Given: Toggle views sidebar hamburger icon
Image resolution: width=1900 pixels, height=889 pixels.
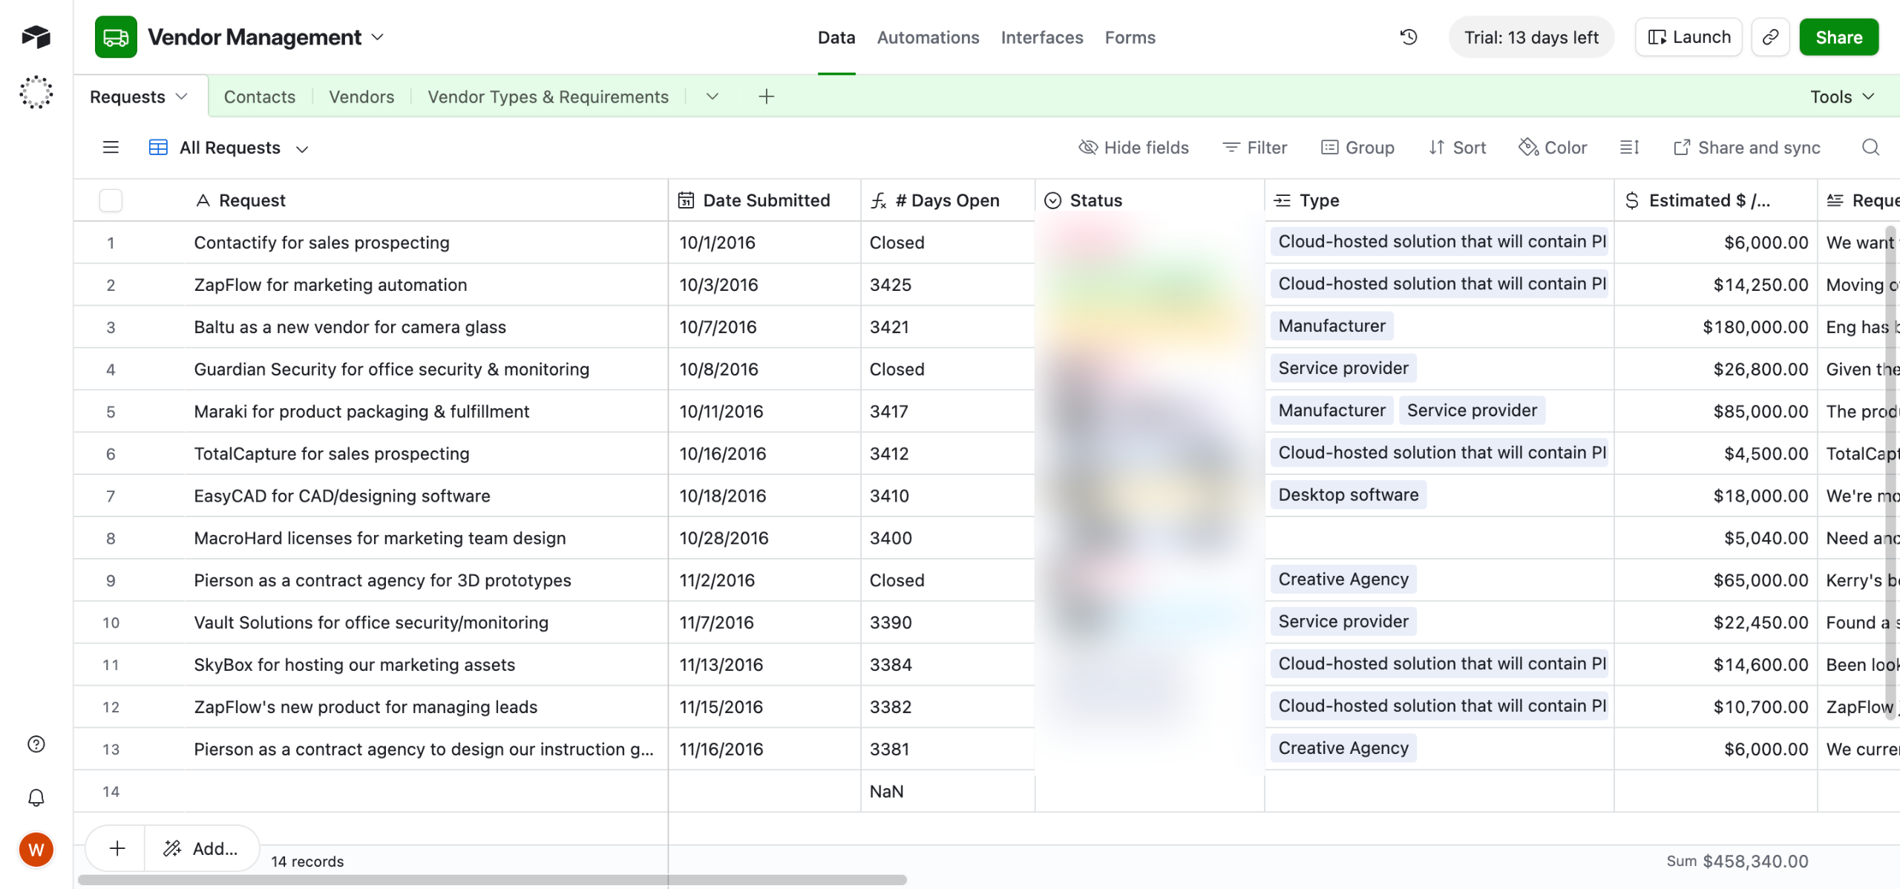Looking at the screenshot, I should coord(111,148).
